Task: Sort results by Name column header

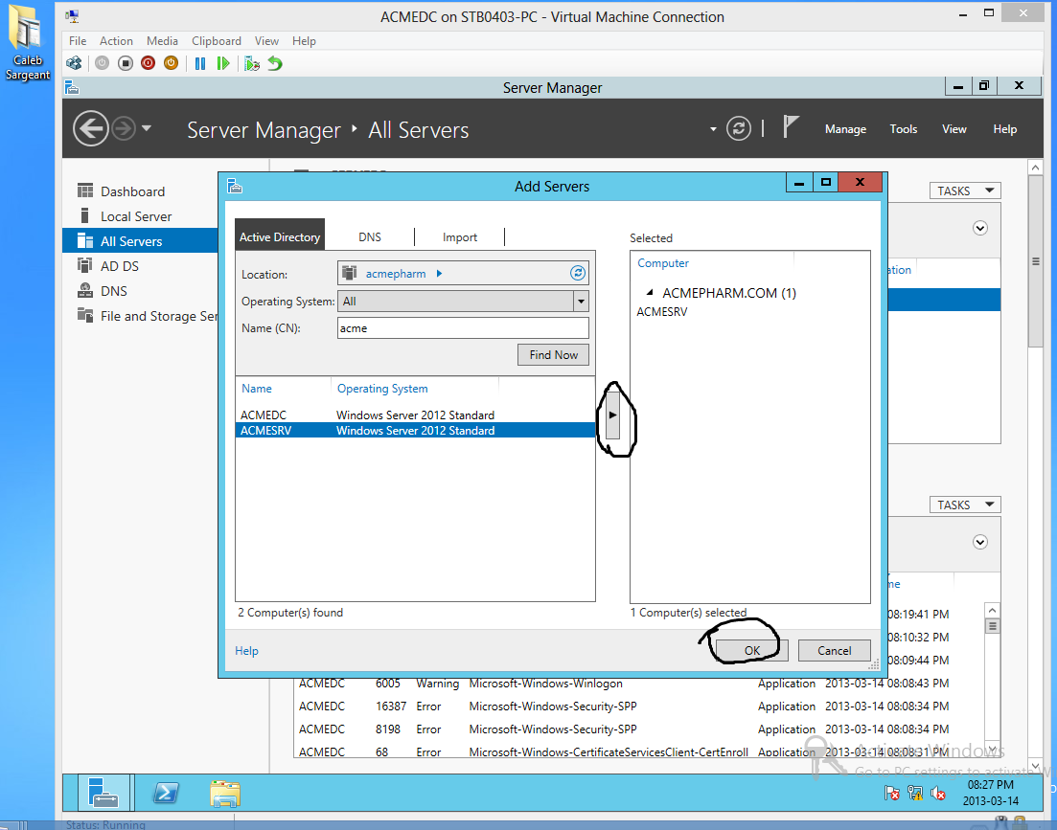Action: pos(257,389)
